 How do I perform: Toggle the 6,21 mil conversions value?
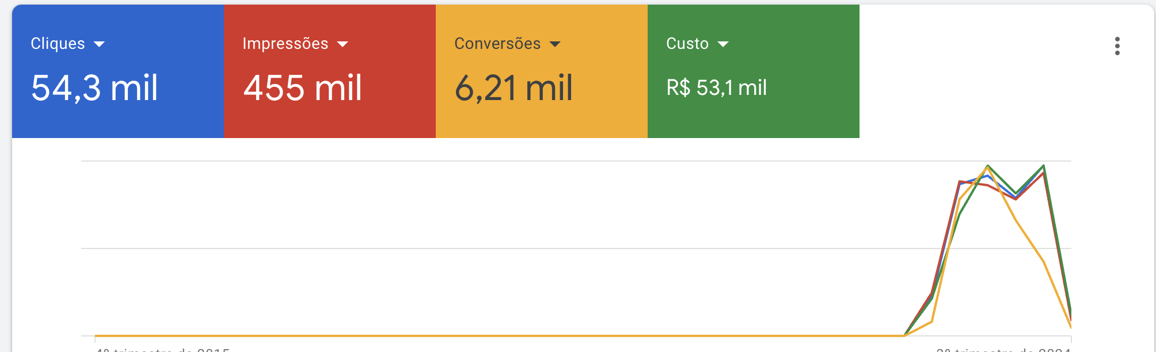[x=514, y=88]
